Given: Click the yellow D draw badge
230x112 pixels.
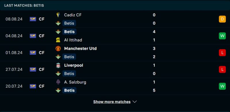Looking at the screenshot, I should pos(222,19).
